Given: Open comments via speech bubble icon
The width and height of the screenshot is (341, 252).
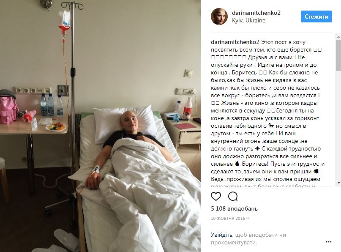Looking at the screenshot, I should coord(233,196).
